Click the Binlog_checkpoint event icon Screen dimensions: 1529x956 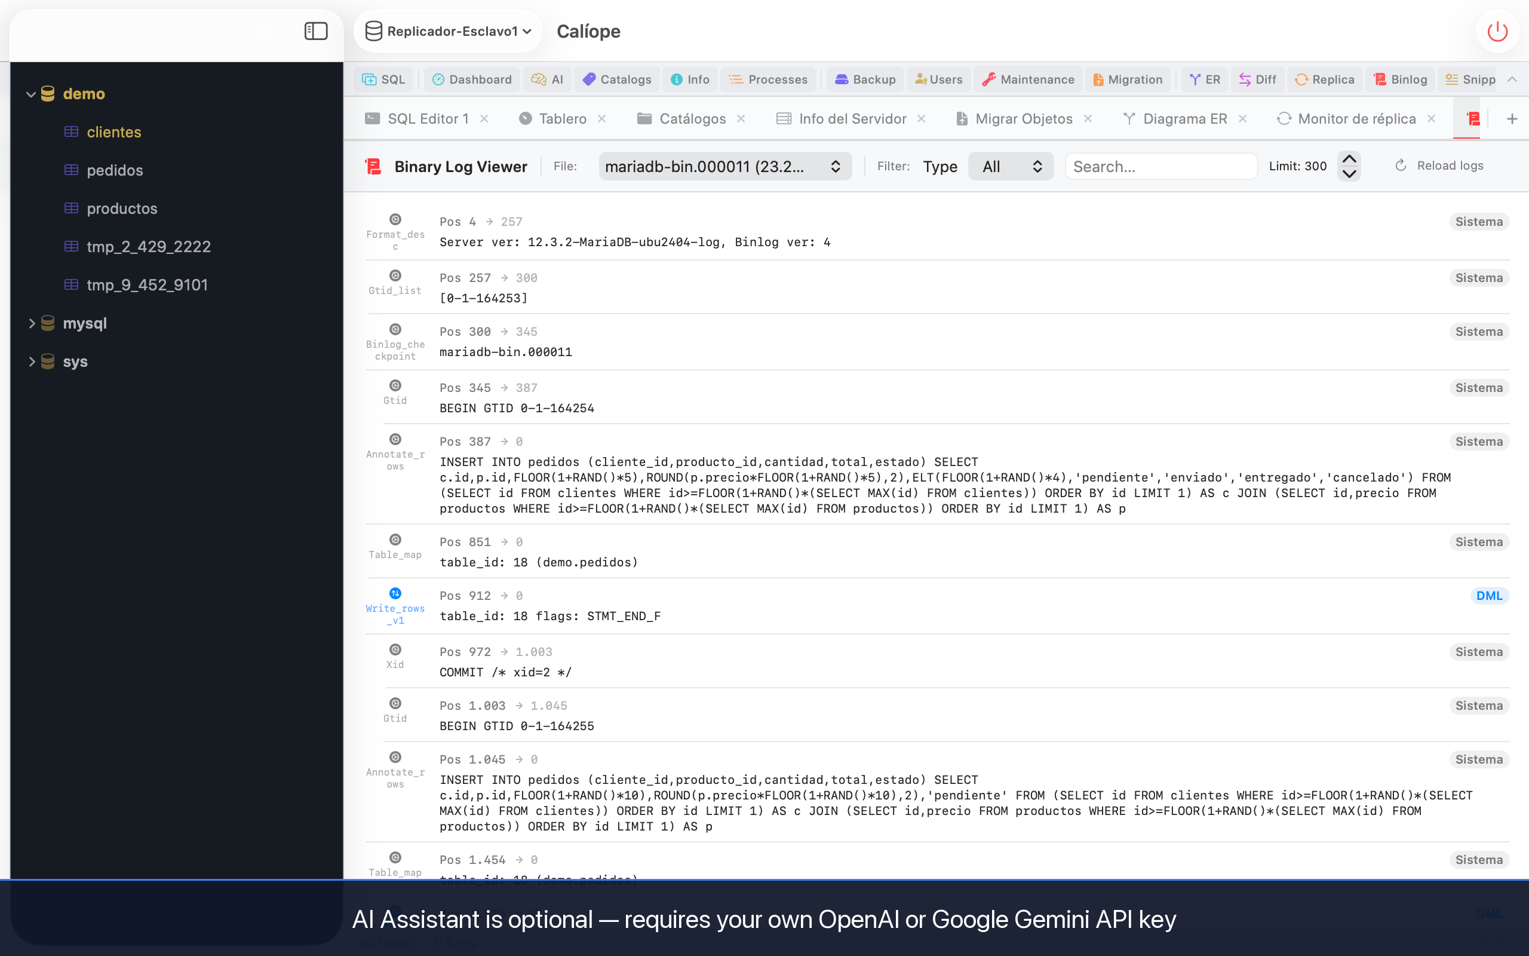tap(395, 329)
